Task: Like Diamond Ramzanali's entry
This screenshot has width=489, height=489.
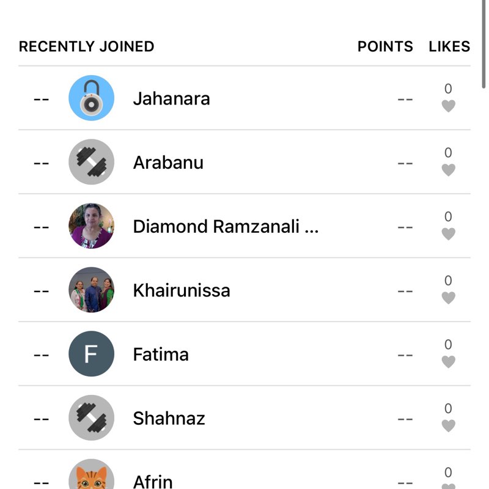Action: [448, 234]
